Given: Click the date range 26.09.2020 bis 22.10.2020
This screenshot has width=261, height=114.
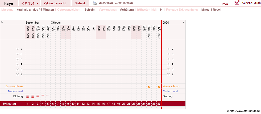Looking at the screenshot, I should (116, 3).
